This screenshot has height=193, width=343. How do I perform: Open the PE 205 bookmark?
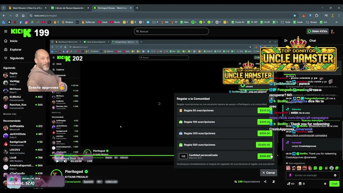click(252, 22)
